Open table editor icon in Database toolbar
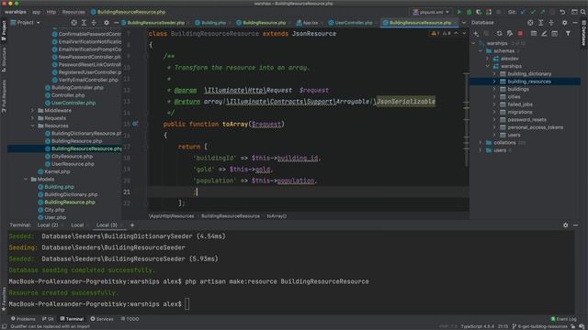This screenshot has height=330, width=588. (x=534, y=34)
